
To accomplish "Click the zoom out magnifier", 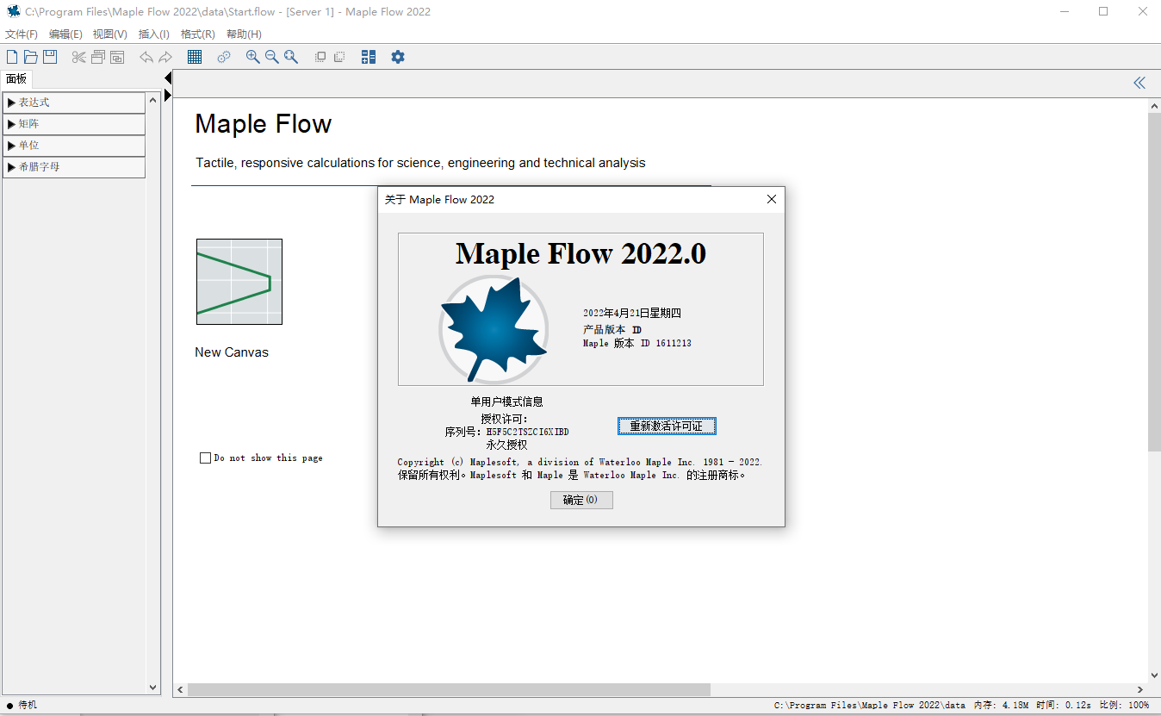I will 271,57.
